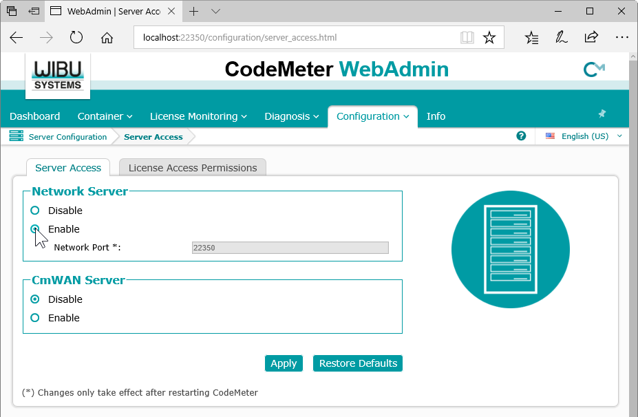The image size is (638, 417).
Task: Open the Share this page icon
Action: [591, 38]
